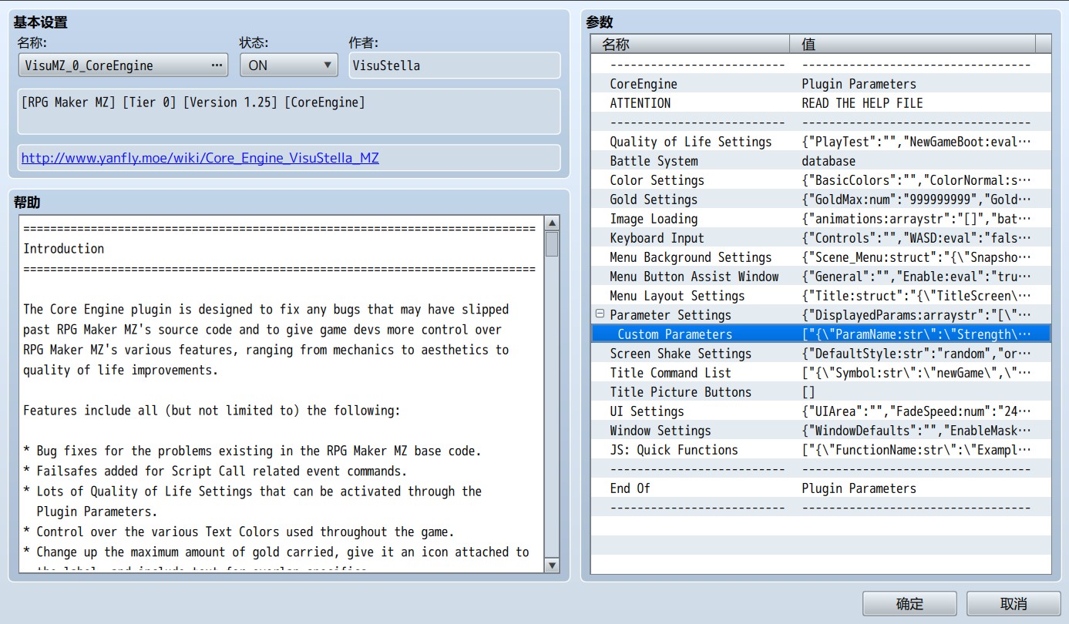This screenshot has height=624, width=1069.
Task: Select the Screen Shake Settings row
Action: coord(821,354)
